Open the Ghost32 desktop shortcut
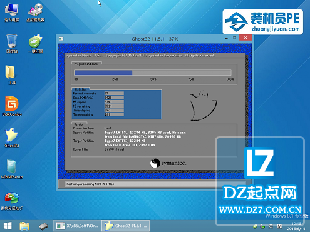Viewport: 310px width, 232px height. [12, 138]
